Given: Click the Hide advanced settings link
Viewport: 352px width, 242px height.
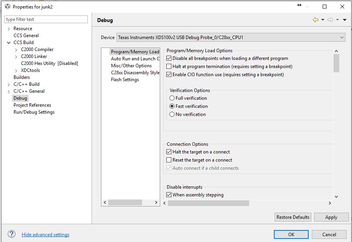Looking at the screenshot, I should [x=45, y=235].
